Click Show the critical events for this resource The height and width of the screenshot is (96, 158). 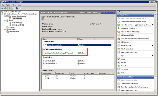pyautogui.click(x=134, y=87)
